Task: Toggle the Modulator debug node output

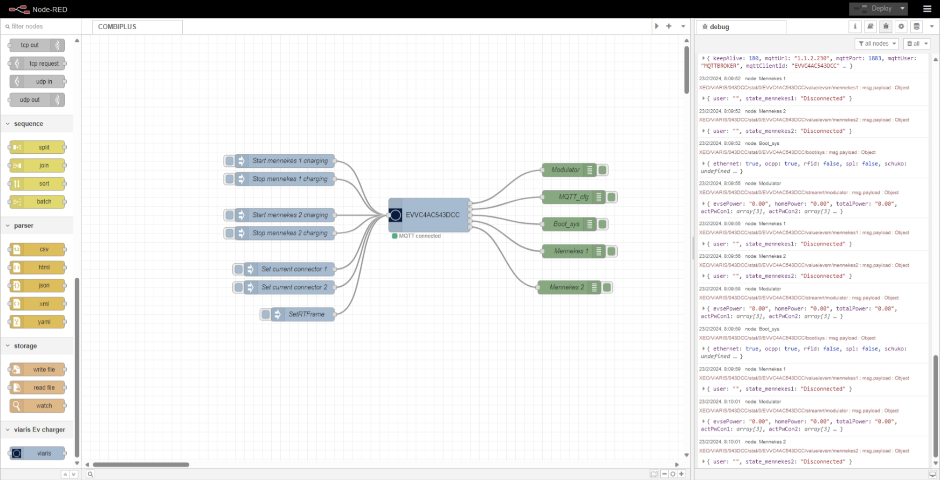Action: 603,170
